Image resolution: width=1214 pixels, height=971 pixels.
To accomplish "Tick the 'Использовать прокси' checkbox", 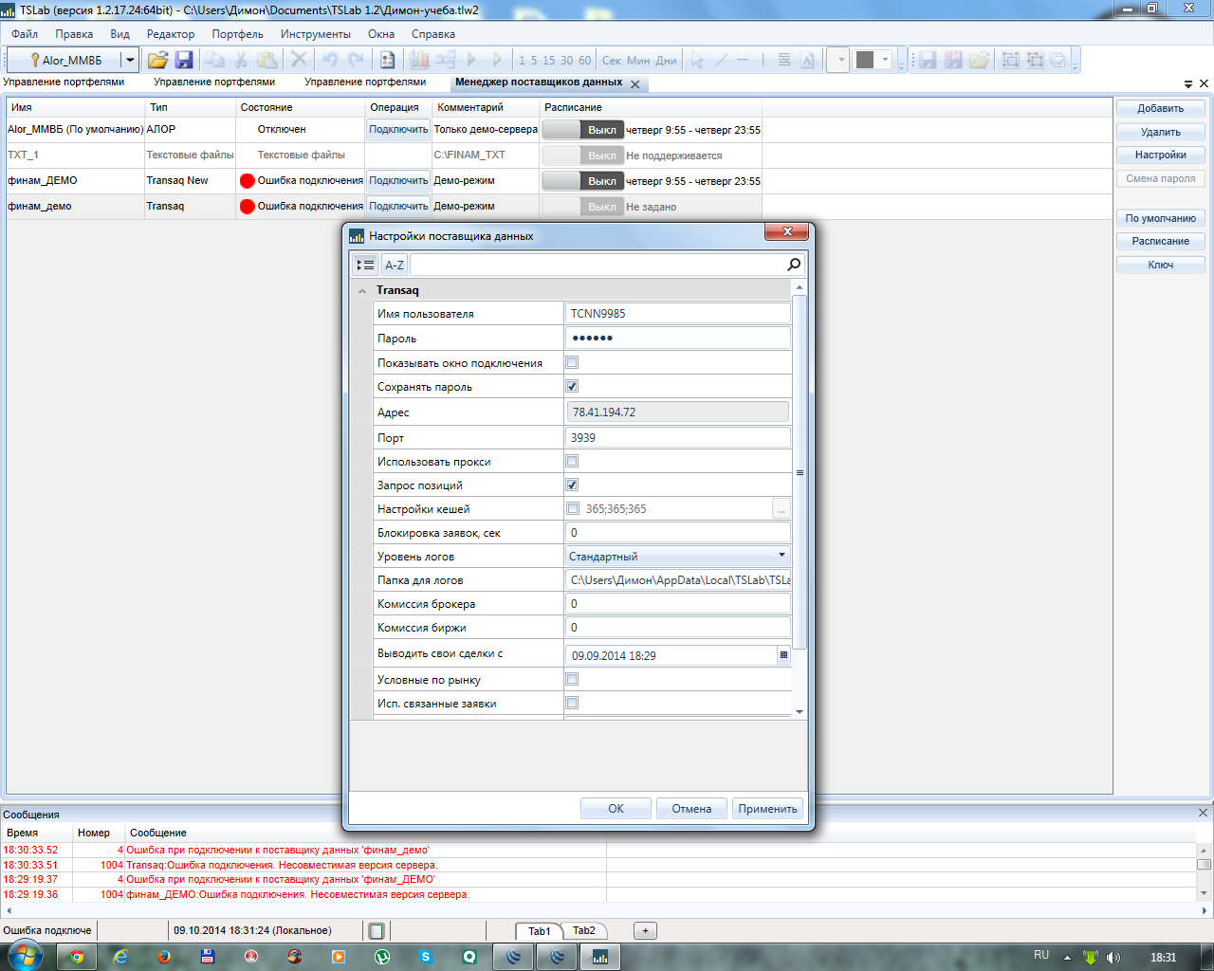I will coord(572,461).
